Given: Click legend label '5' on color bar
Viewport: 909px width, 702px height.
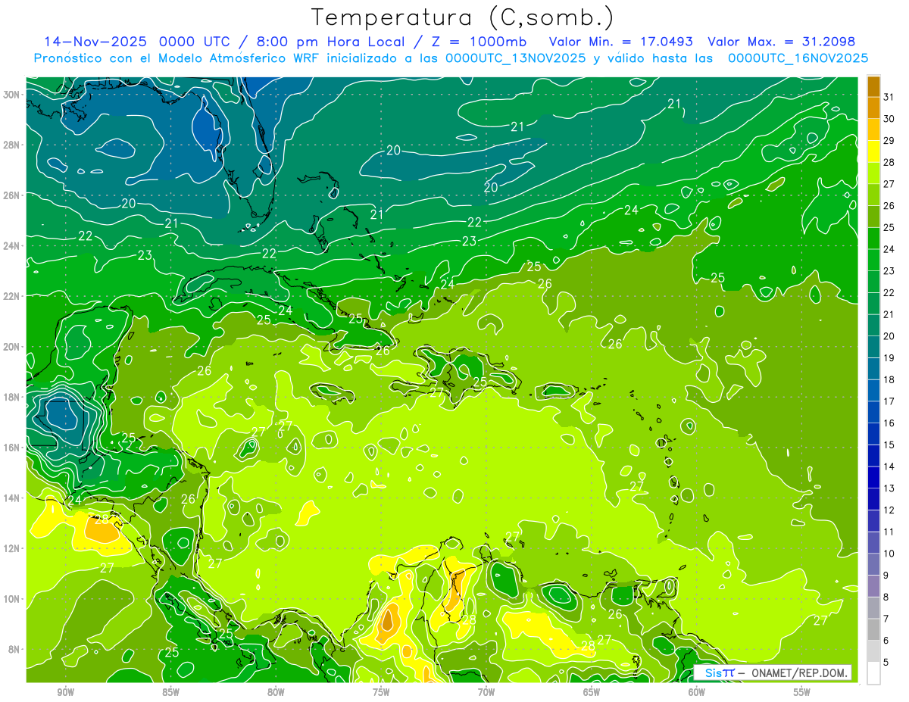Looking at the screenshot, I should coord(886,663).
